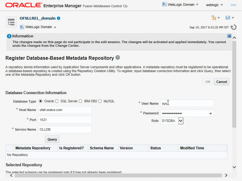
Task: Click the Query button
Action: pos(52,139)
